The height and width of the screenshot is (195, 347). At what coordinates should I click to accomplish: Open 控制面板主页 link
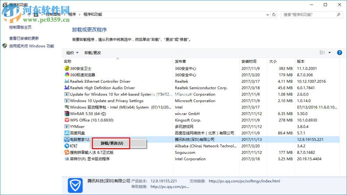coord(20,27)
